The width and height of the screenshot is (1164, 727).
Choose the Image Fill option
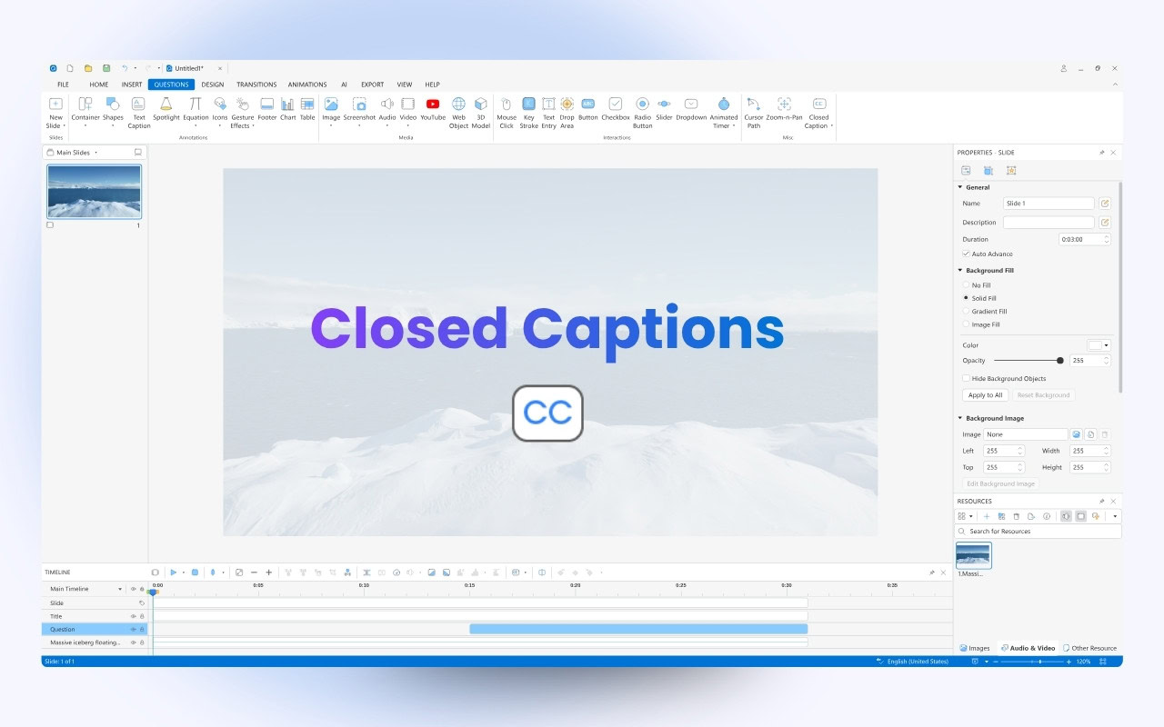point(966,324)
